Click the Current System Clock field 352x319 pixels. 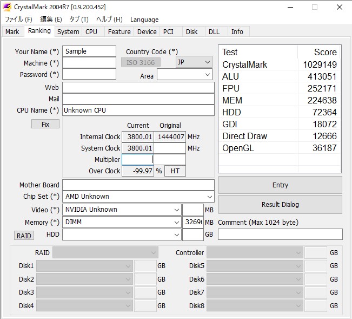coord(138,148)
